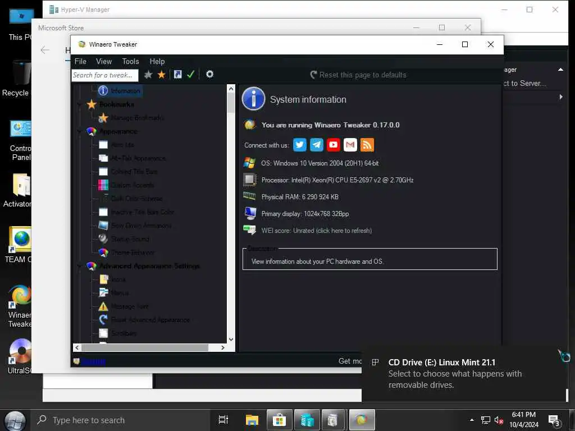575x431 pixels.
Task: Click the blue Donate link
Action: coord(94,361)
